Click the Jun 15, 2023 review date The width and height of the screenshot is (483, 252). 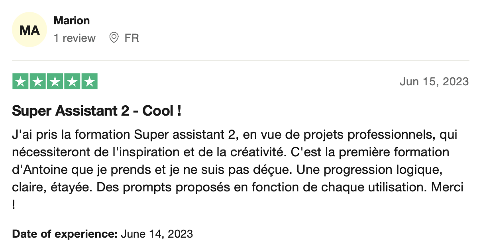pyautogui.click(x=434, y=82)
